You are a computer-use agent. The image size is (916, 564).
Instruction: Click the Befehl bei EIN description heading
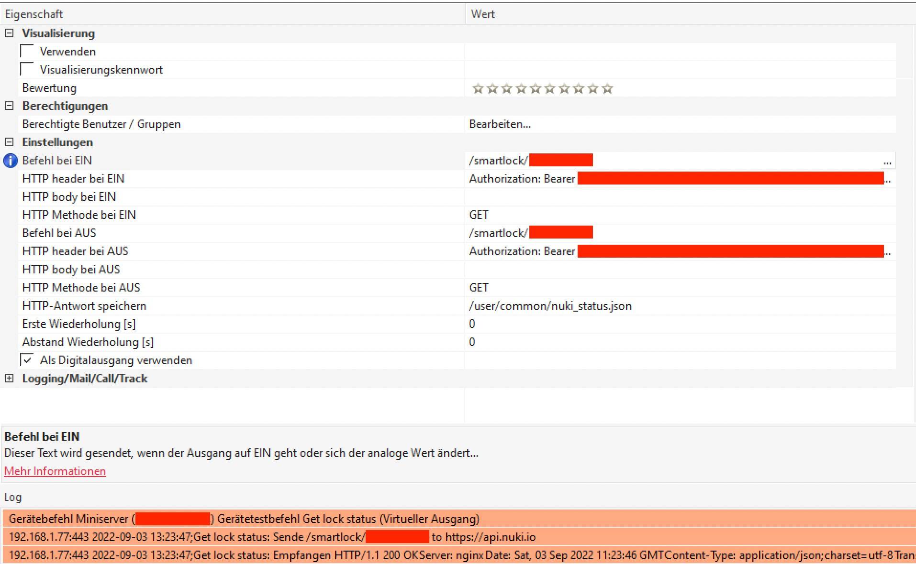pyautogui.click(x=42, y=436)
